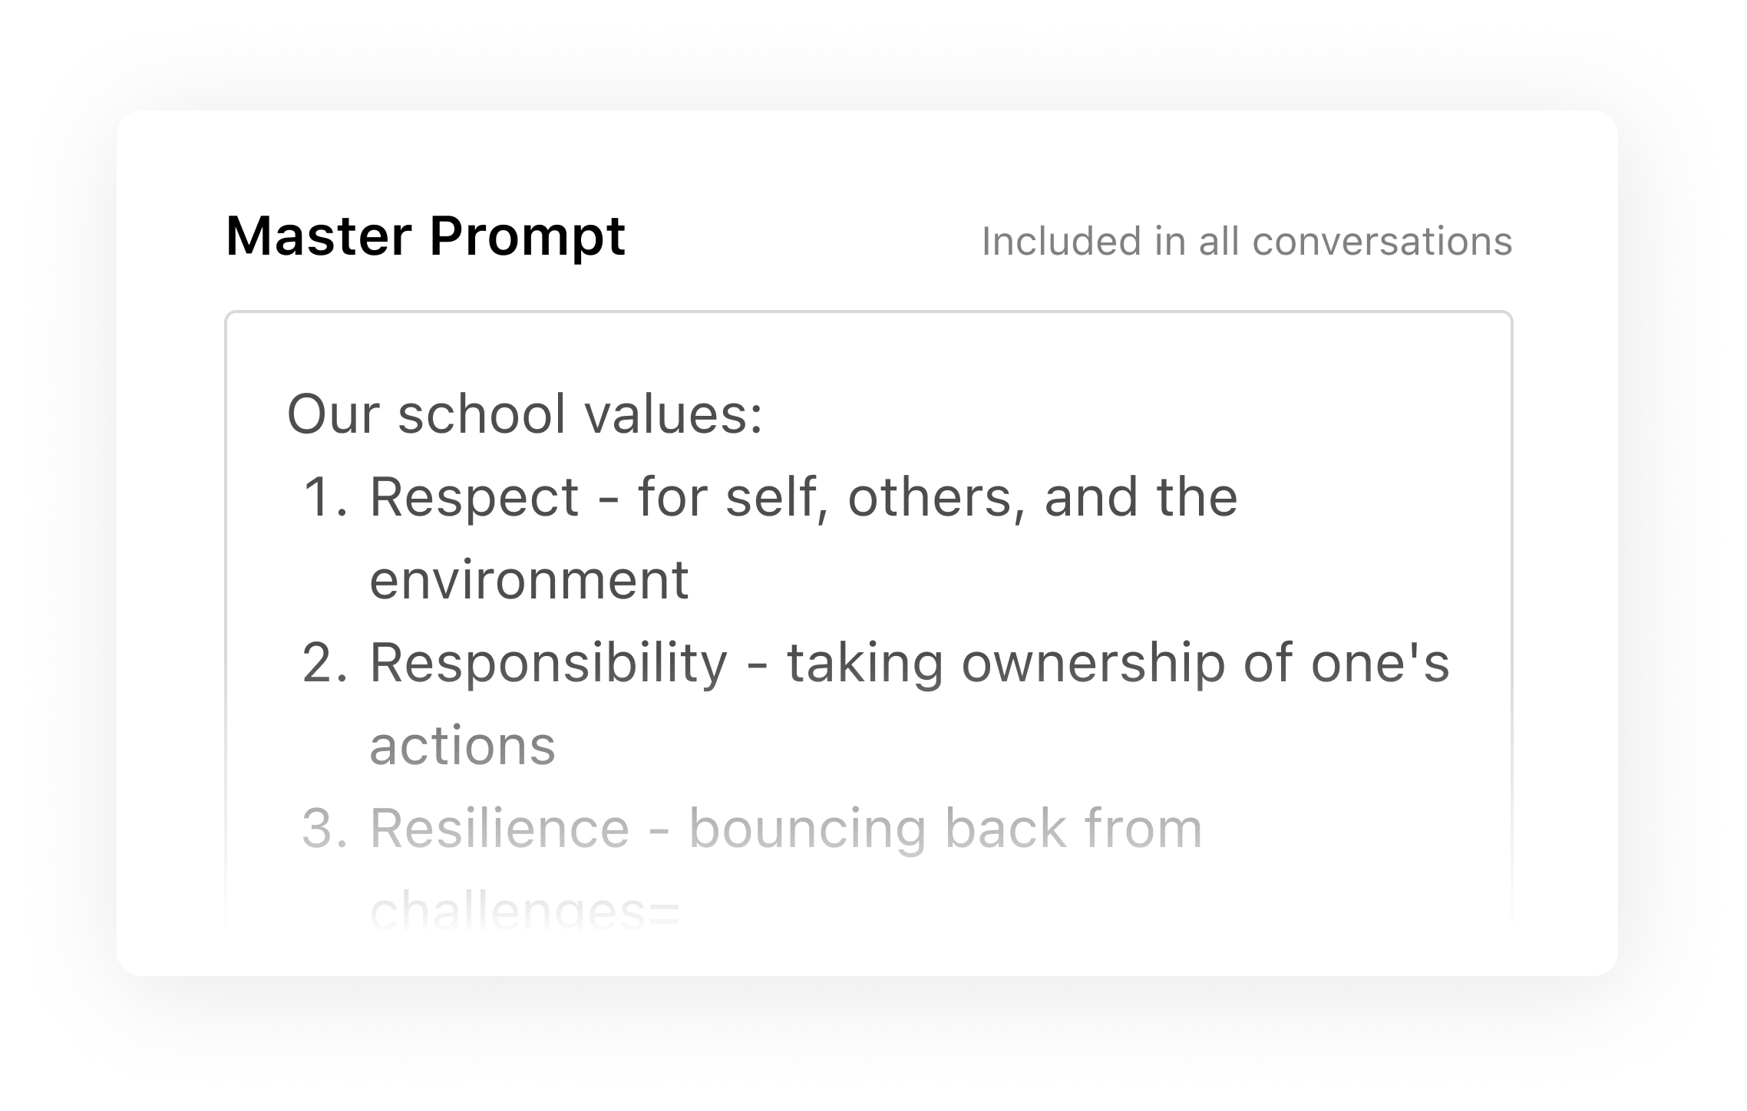Viewport: 1747px width, 1111px height.
Task: Click the word environment in item one
Action: 528,582
